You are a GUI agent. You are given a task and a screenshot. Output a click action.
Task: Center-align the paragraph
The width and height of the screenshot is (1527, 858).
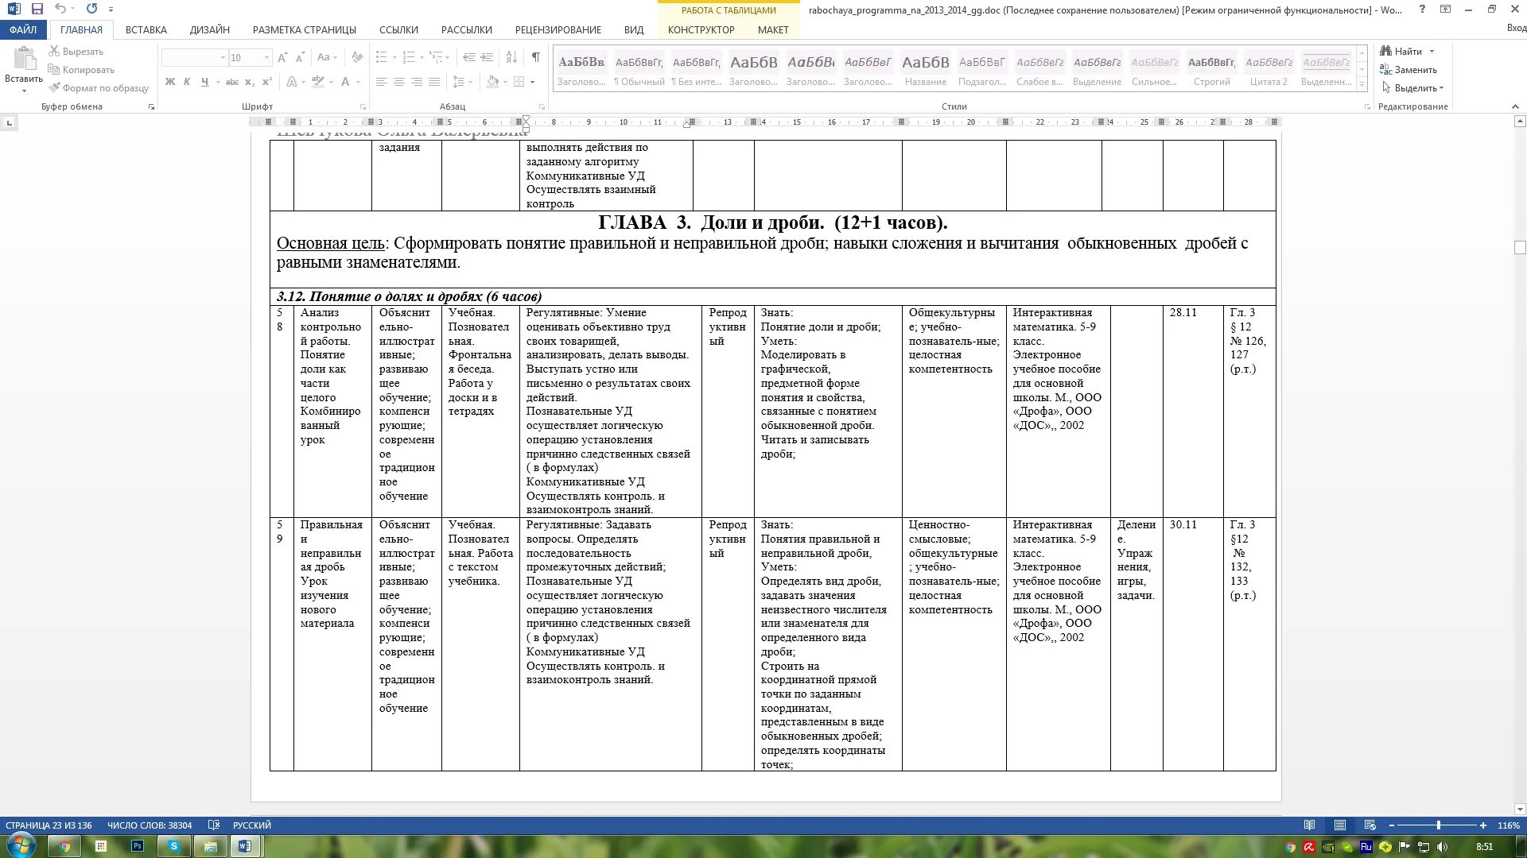(x=399, y=82)
